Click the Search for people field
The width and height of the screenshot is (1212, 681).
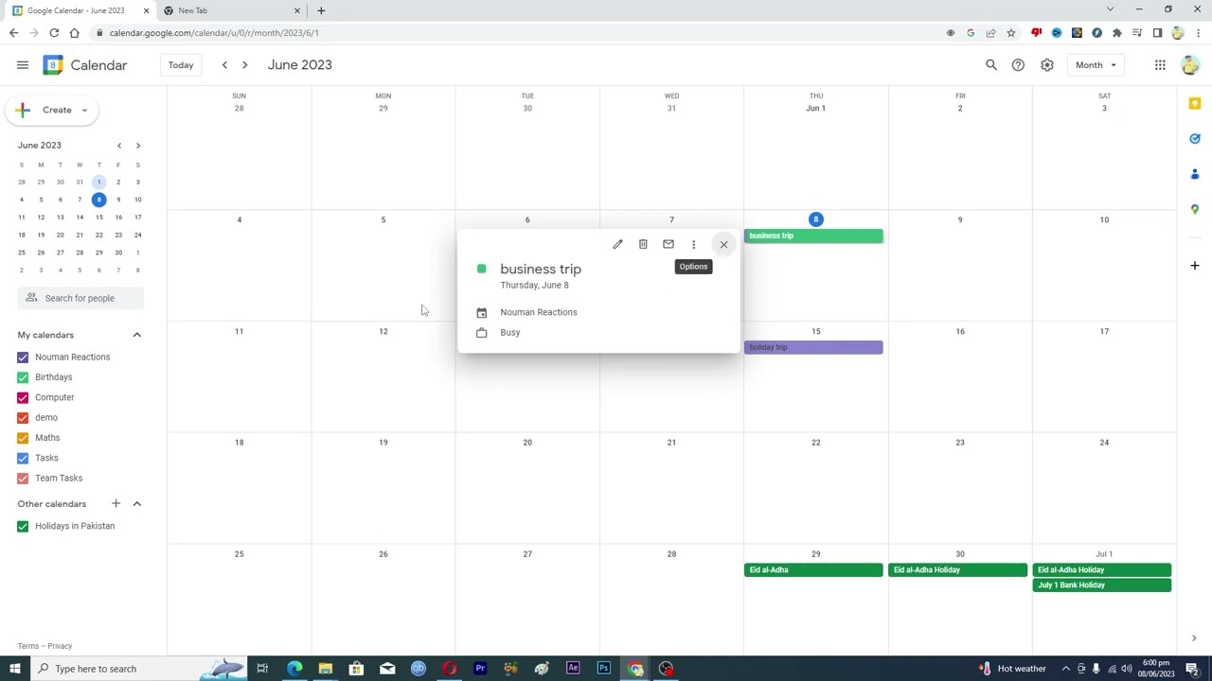(80, 298)
